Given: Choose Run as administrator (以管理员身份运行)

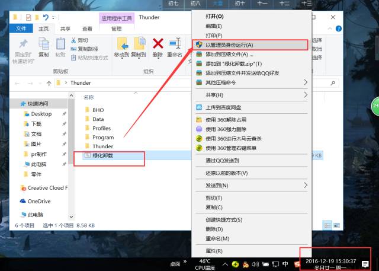Looking at the screenshot, I should pos(250,44).
